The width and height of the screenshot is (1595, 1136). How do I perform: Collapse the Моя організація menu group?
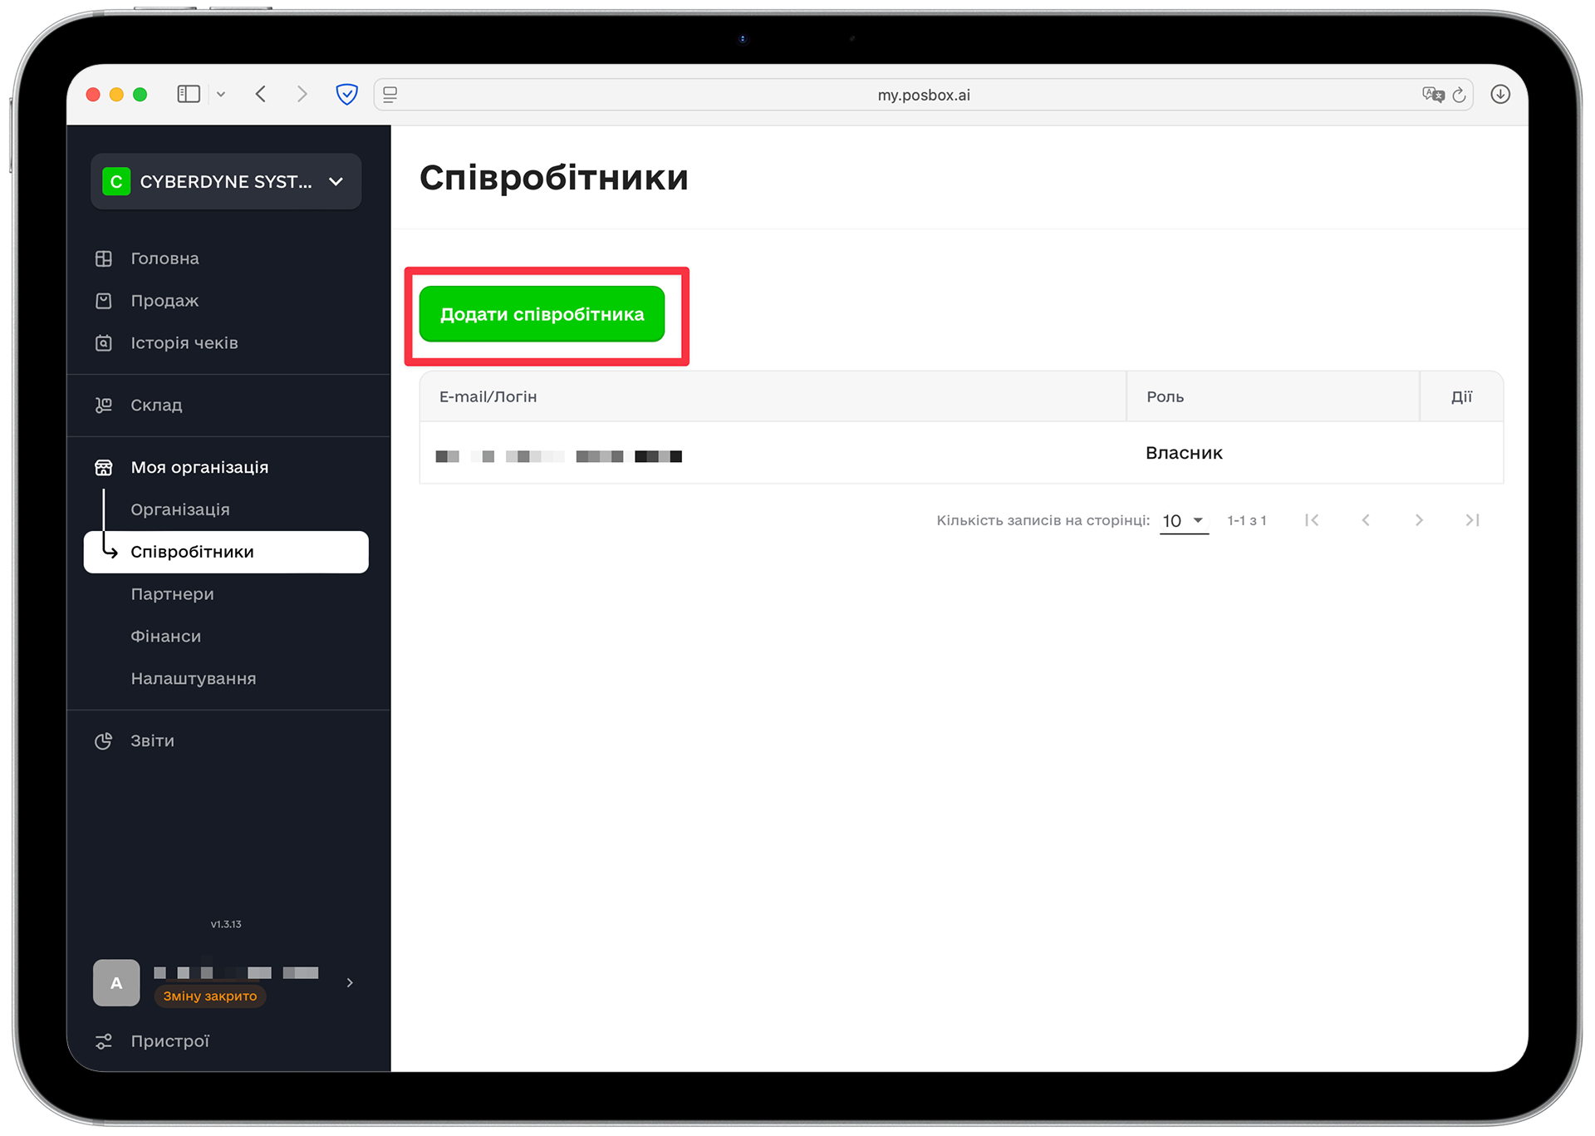tap(199, 468)
